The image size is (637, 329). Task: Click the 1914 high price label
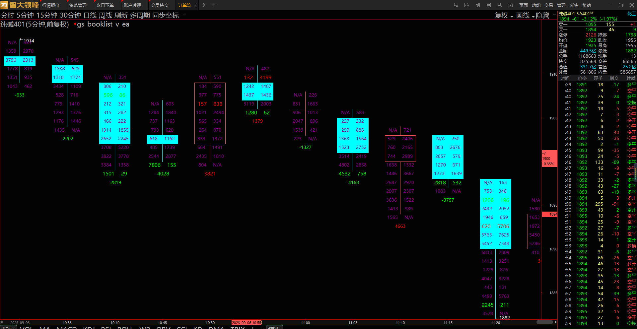tap(29, 41)
